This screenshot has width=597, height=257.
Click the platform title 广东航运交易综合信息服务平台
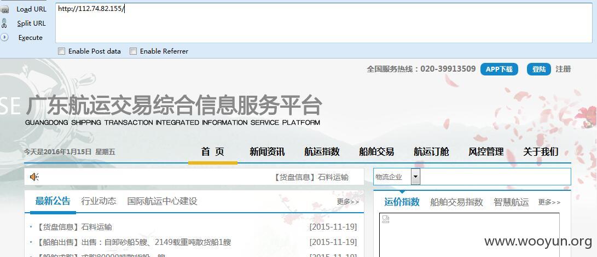pos(174,105)
